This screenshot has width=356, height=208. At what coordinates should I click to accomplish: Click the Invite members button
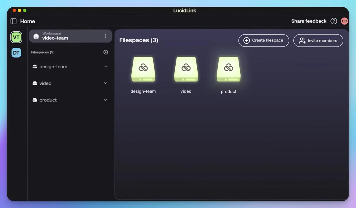(x=318, y=41)
